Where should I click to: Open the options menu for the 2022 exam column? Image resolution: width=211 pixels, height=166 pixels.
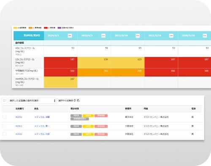click(x=138, y=35)
